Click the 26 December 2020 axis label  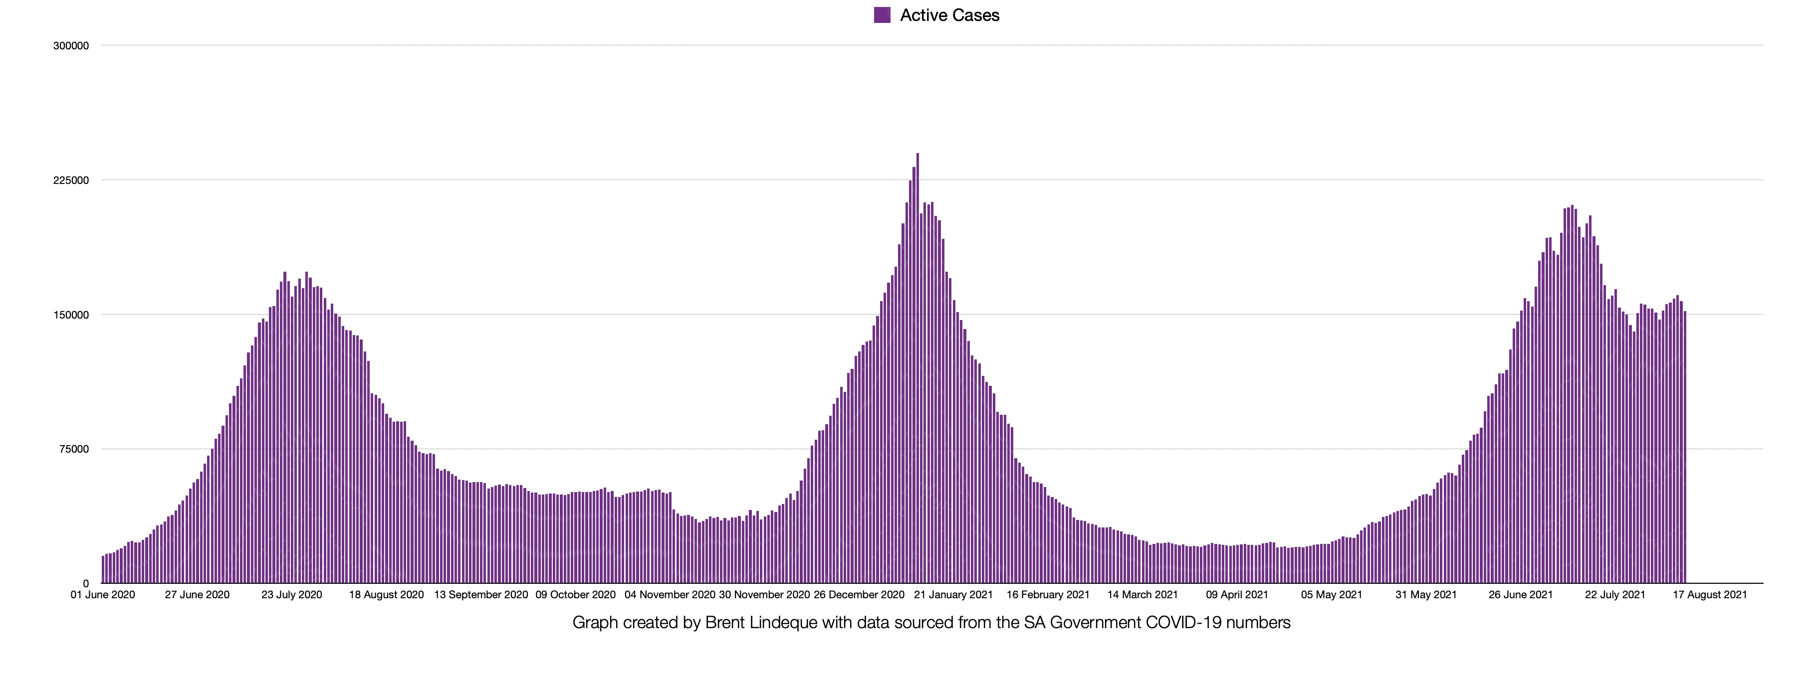(859, 595)
